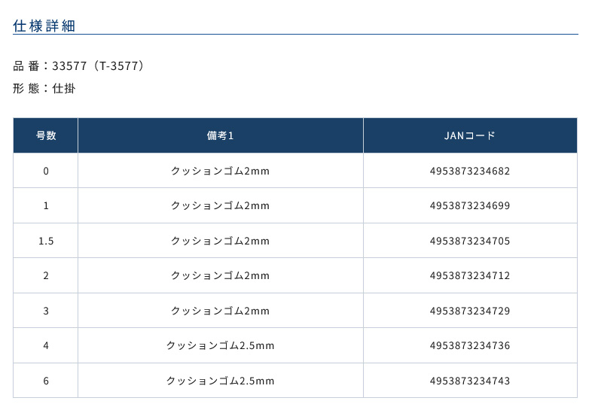Click the 号数 column header
Viewport: 592px width, 413px height.
(x=46, y=136)
